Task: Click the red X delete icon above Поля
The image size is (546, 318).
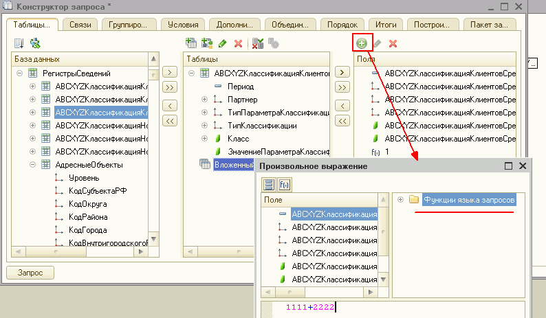Action: point(393,43)
